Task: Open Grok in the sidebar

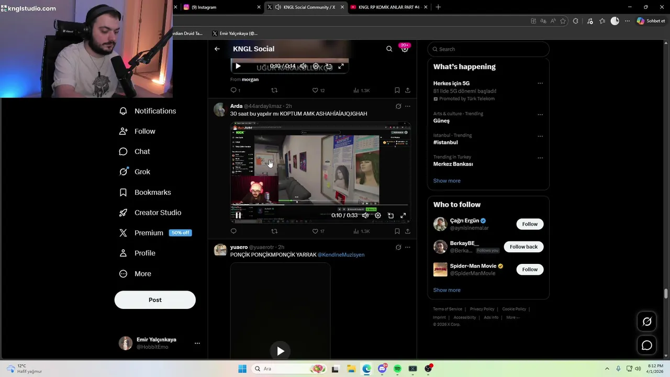Action: click(135, 172)
